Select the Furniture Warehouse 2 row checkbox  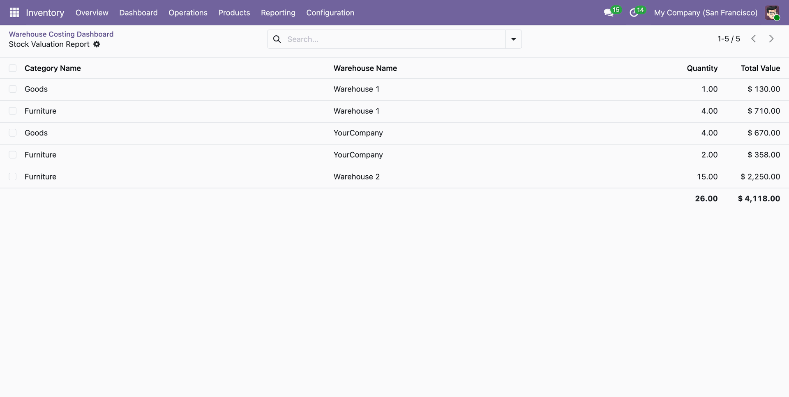tap(13, 177)
